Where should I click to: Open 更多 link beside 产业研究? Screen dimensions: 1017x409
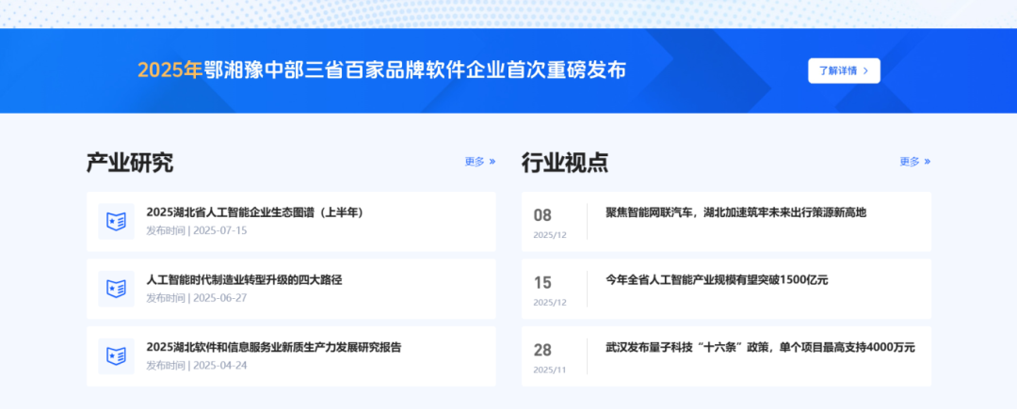[479, 162]
